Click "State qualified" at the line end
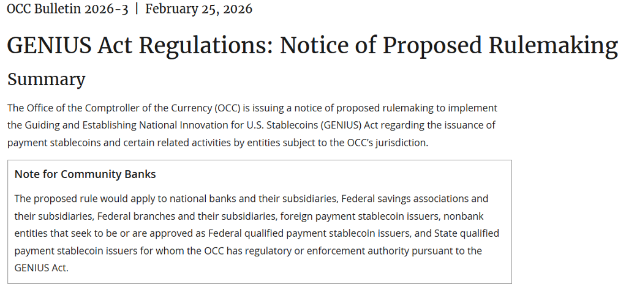The height and width of the screenshot is (295, 626). 467,233
